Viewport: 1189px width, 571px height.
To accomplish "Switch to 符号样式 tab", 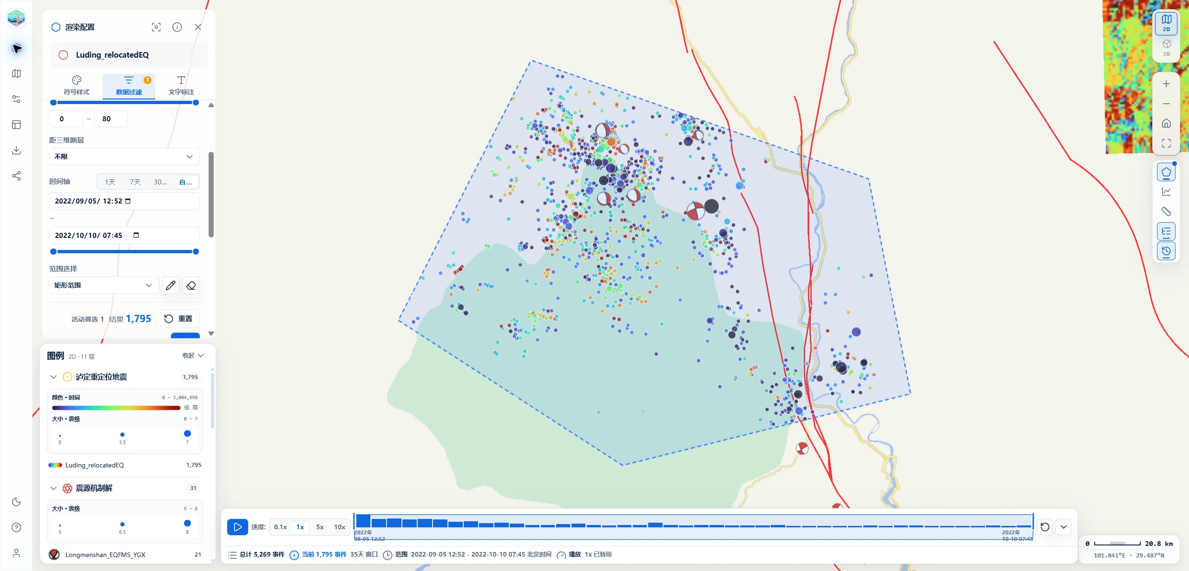I will (x=77, y=86).
